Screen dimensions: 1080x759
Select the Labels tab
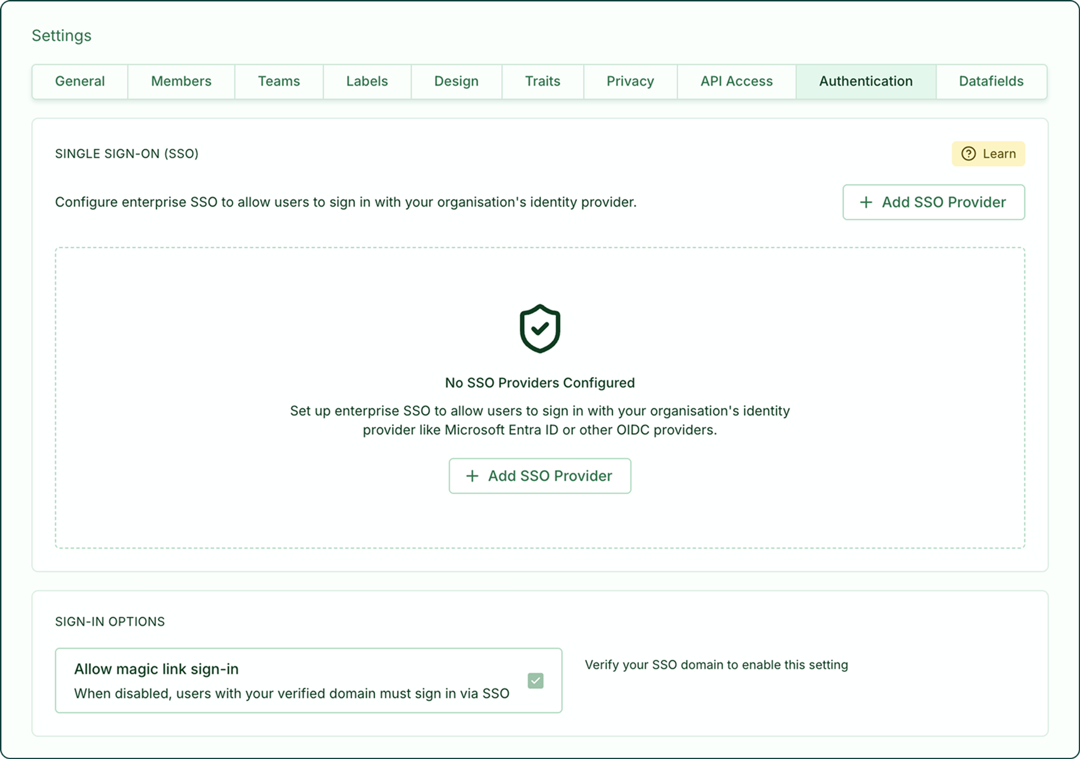[x=367, y=81]
